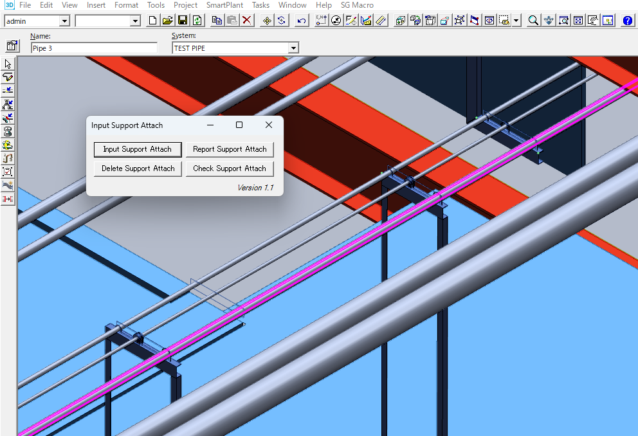Click the Open folder icon

click(167, 21)
